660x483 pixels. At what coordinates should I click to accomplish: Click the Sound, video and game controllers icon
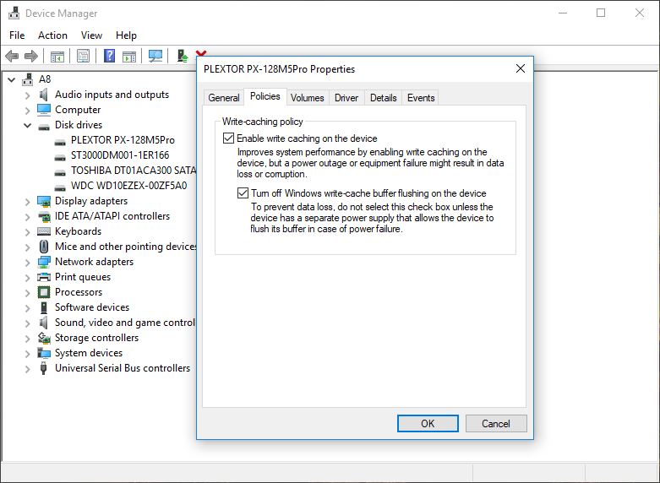(43, 323)
